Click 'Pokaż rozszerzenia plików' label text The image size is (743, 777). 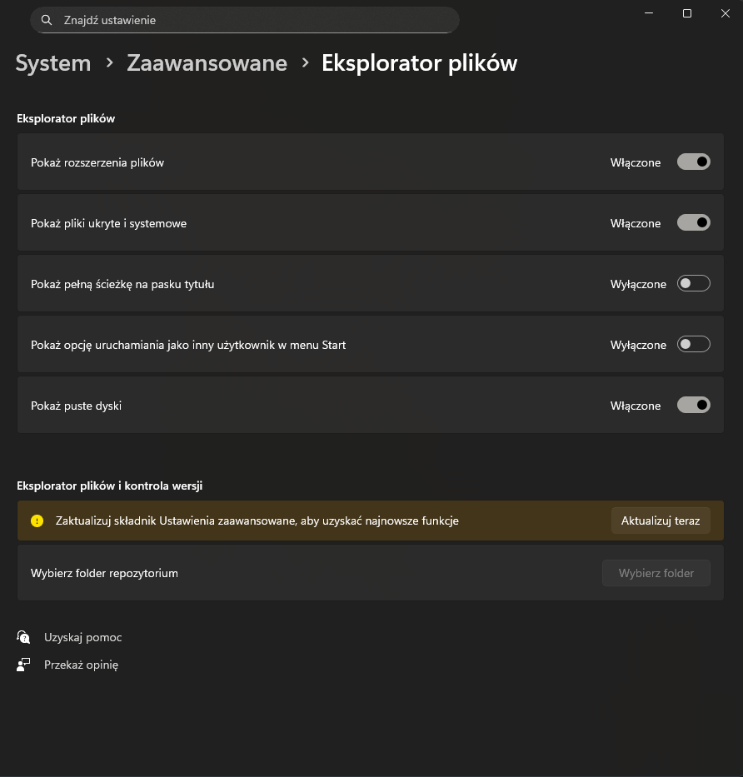coord(97,162)
